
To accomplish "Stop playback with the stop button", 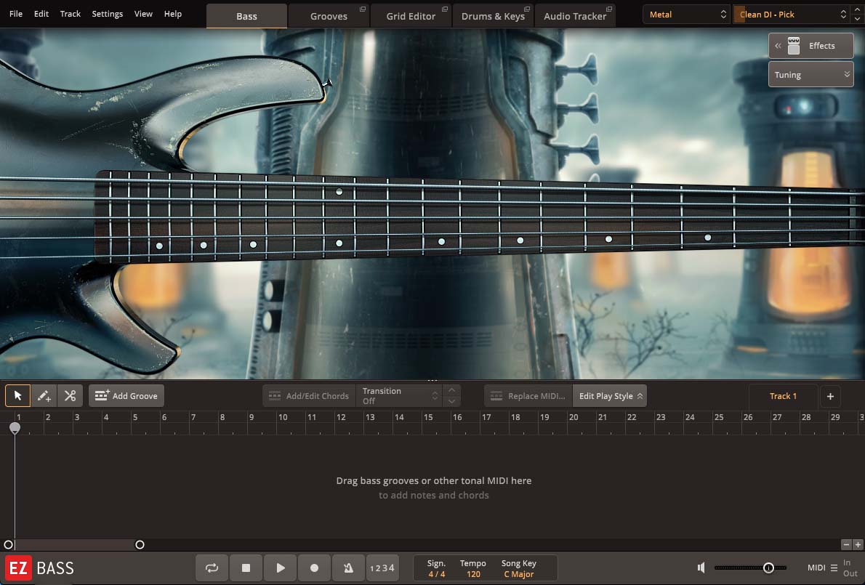I will pos(246,568).
